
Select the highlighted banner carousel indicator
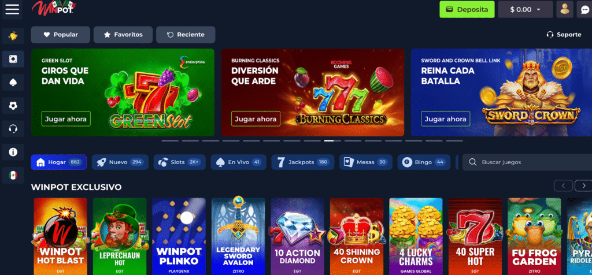point(329,141)
